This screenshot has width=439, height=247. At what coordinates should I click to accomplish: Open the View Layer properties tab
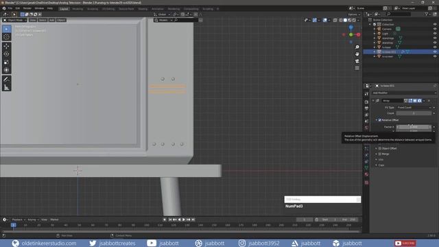click(366, 115)
